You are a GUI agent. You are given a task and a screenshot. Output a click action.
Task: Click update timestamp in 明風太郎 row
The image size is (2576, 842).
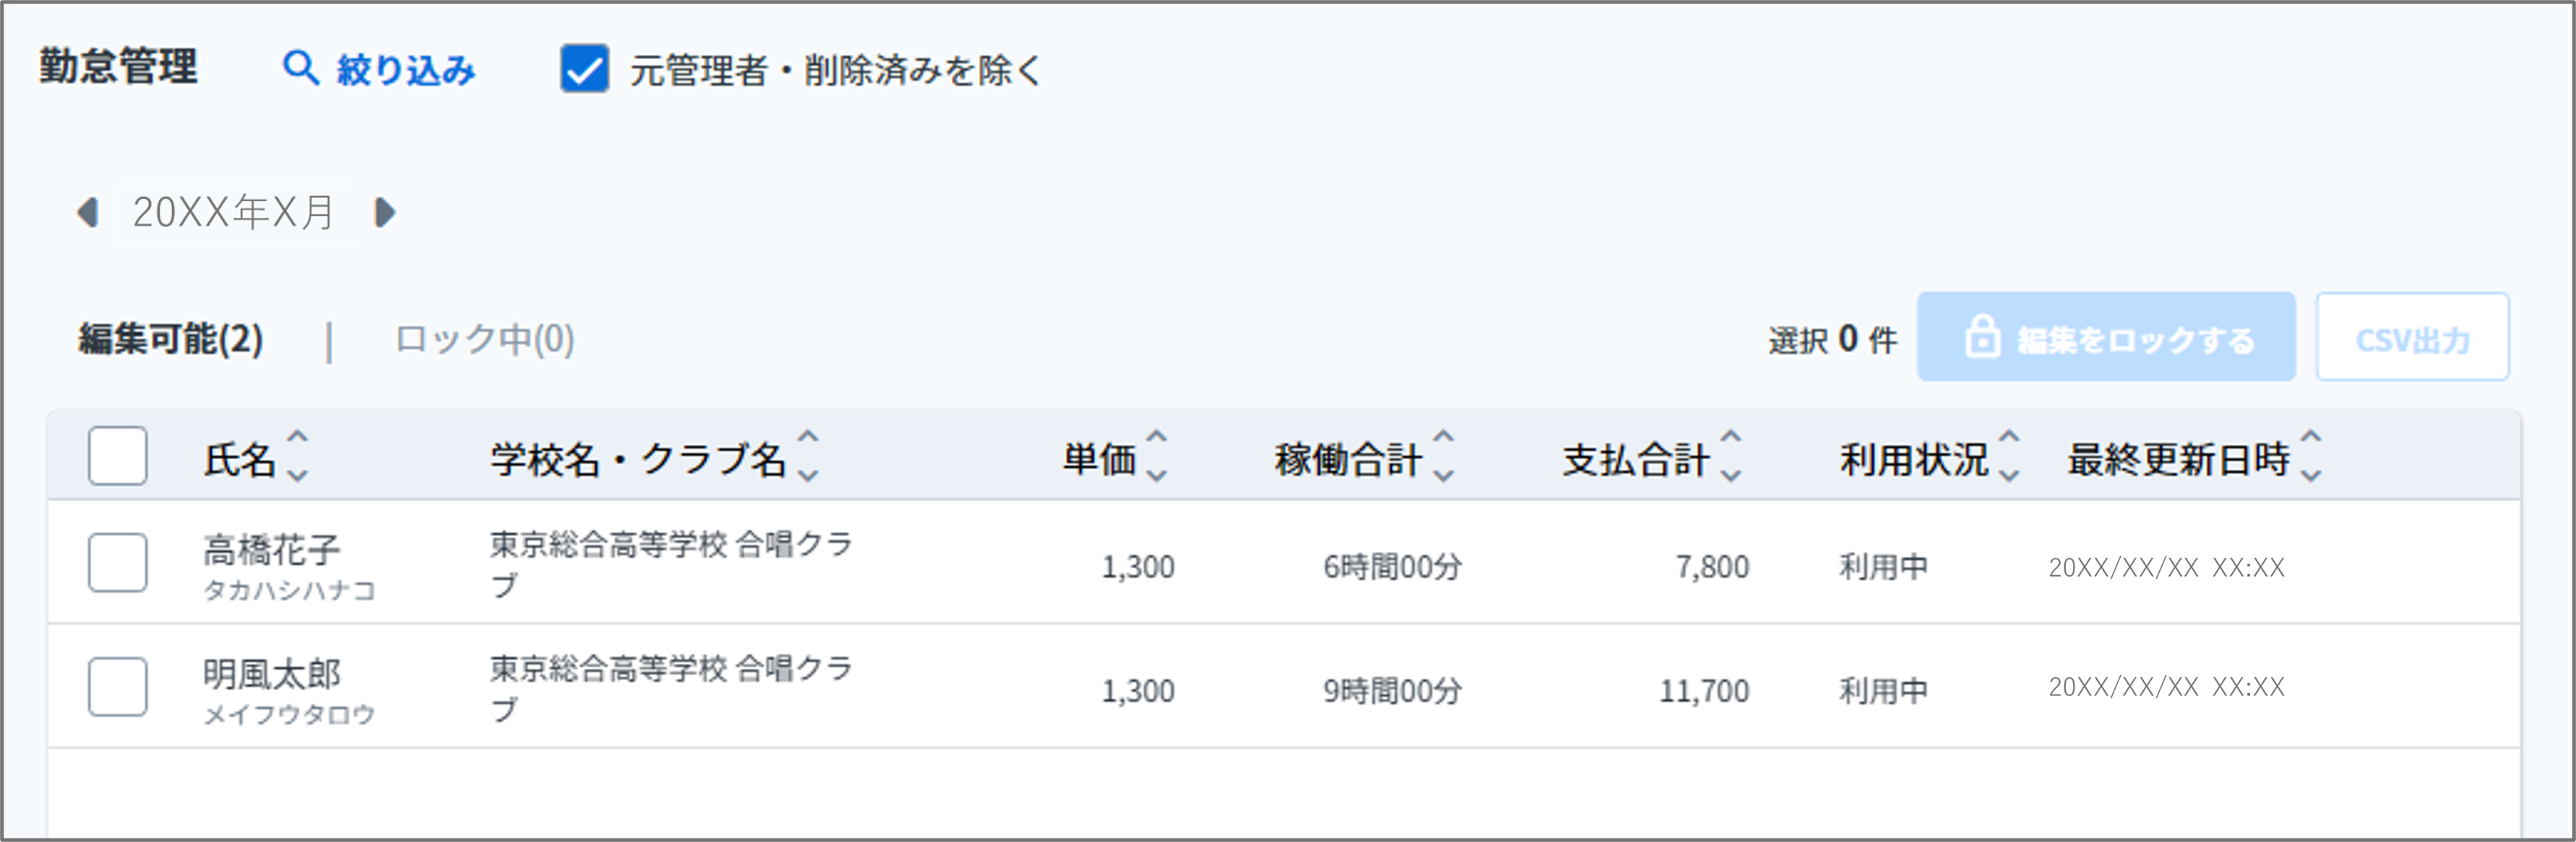[x=2166, y=687]
